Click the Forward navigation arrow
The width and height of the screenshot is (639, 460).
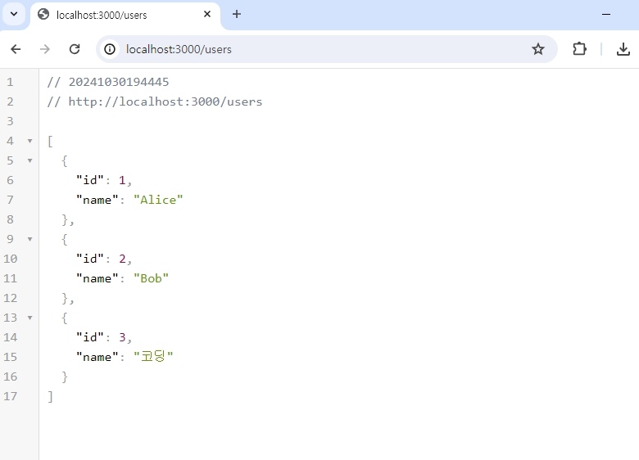tap(45, 49)
